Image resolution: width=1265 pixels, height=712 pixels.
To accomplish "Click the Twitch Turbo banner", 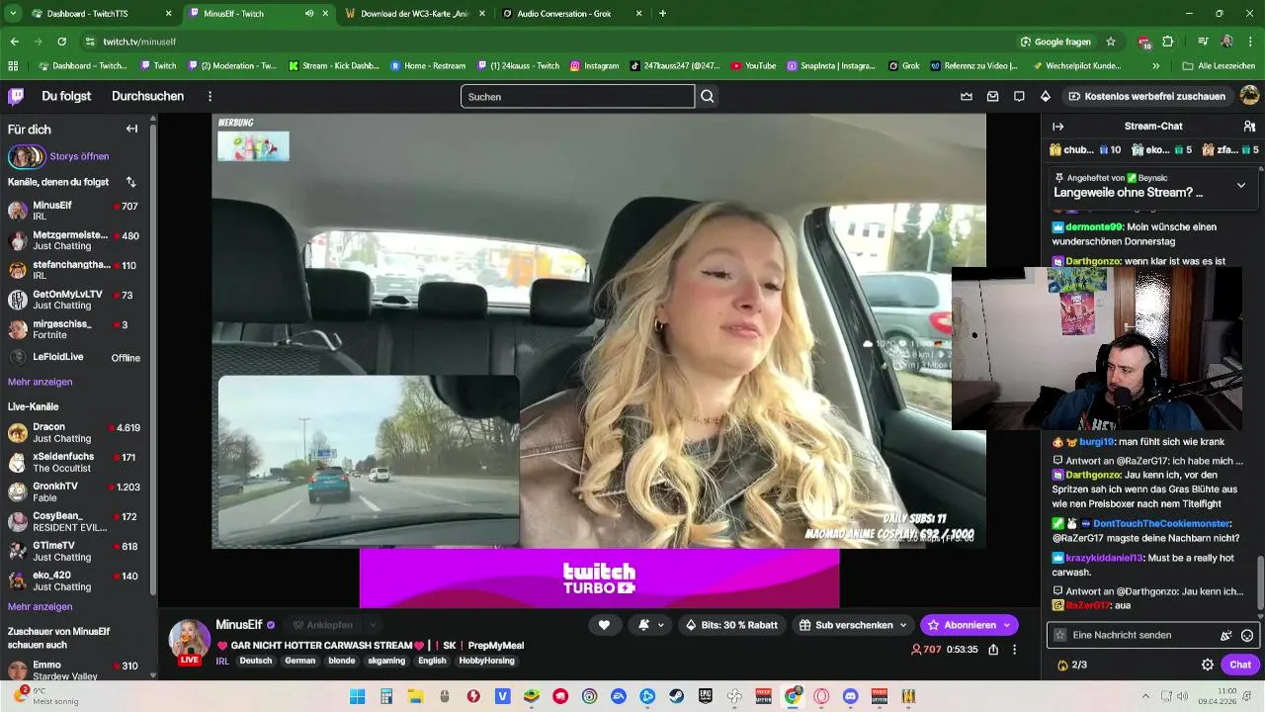I will coord(599,578).
